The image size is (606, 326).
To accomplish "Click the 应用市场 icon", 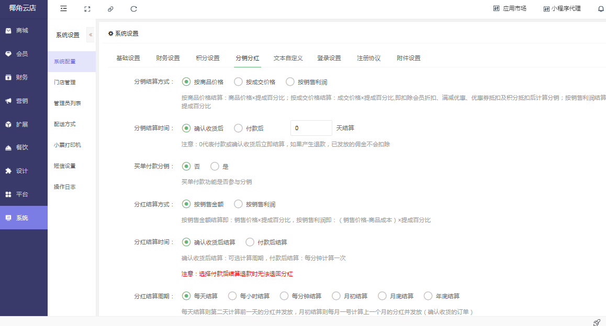I will pyautogui.click(x=496, y=8).
